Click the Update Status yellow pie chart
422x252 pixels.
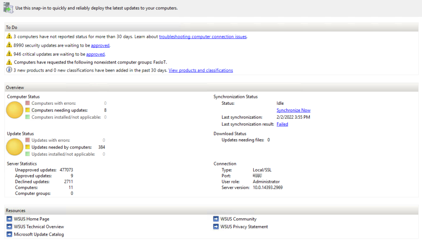tap(14, 147)
